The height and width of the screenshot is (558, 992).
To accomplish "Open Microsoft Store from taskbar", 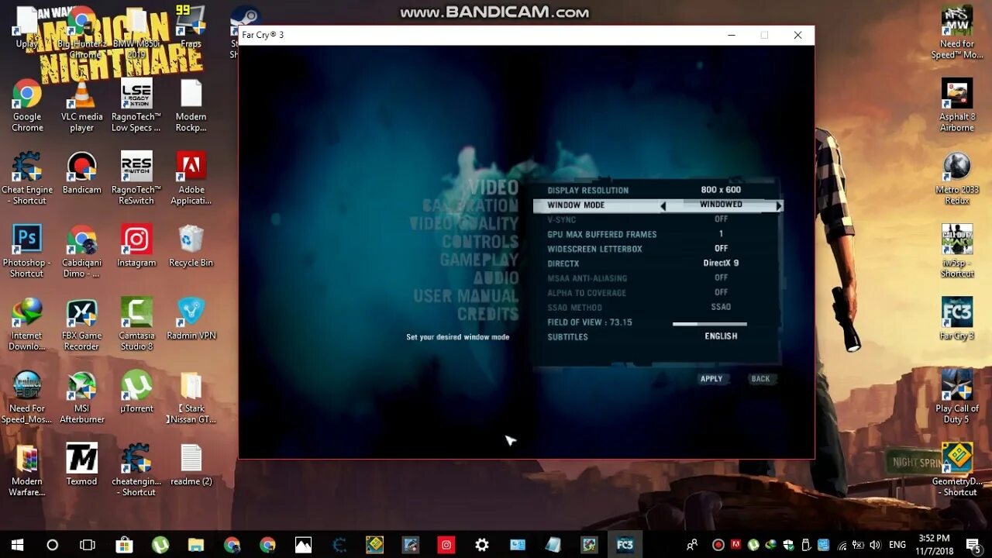I will click(x=124, y=545).
